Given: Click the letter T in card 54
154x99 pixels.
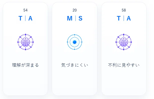Looking at the screenshot, I should coord(20,18).
